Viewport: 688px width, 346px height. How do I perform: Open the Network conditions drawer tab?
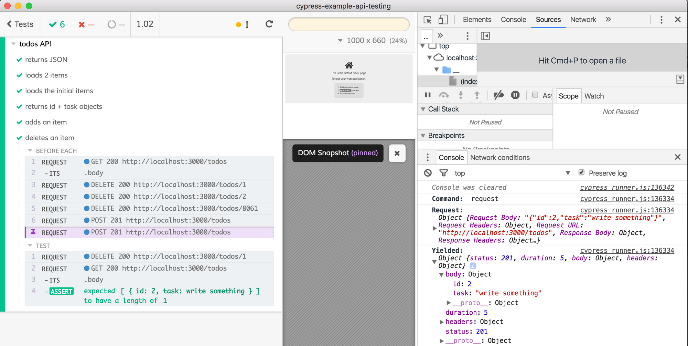click(499, 158)
